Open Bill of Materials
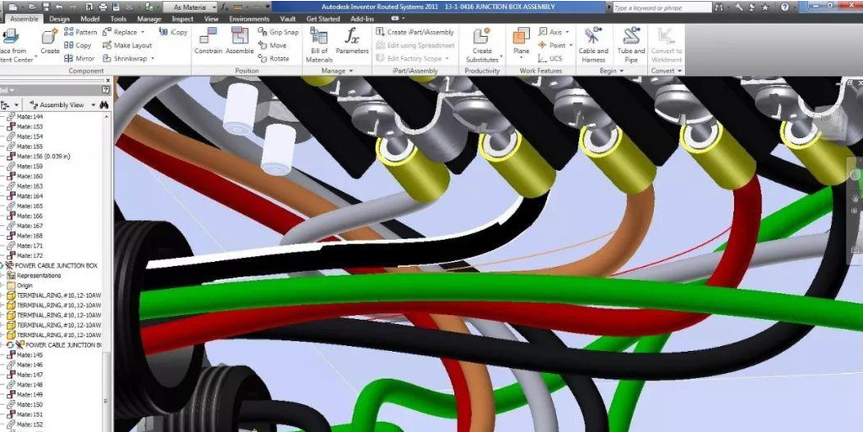 click(319, 44)
